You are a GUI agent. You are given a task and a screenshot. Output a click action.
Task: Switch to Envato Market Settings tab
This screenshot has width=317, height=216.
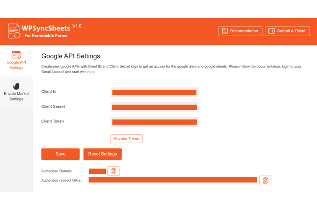[16, 93]
